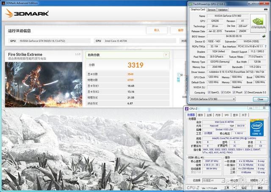Image resolution: width=271 pixels, height=192 pixels.
Task: Click the overall score 3319
Action: [x=135, y=65]
